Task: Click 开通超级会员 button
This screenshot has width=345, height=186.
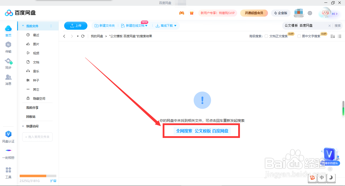Action: tap(254, 13)
